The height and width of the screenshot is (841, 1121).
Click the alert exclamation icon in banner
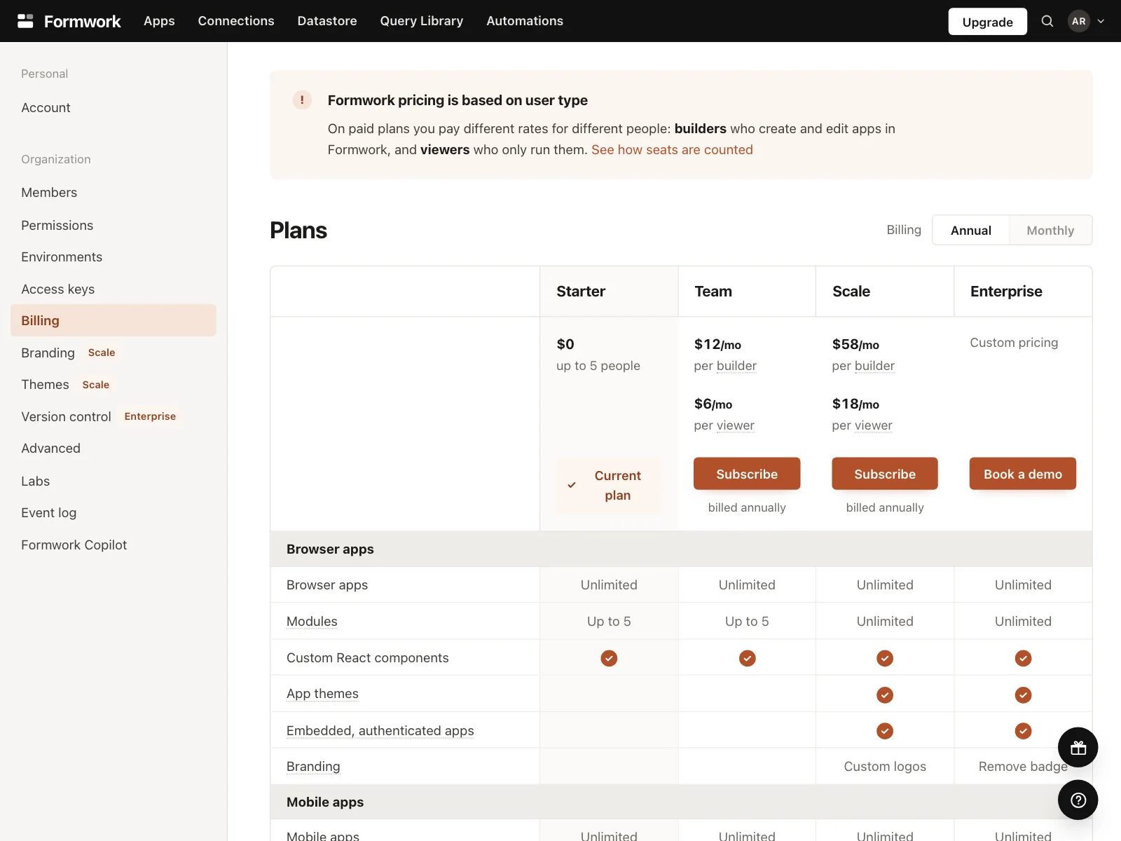coord(302,100)
